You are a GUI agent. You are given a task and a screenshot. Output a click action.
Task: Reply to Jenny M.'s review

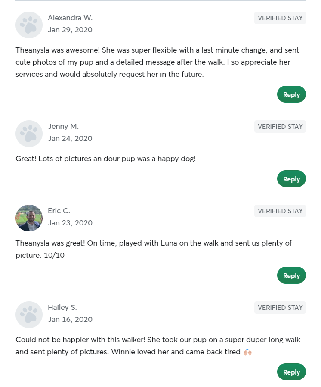tap(291, 178)
